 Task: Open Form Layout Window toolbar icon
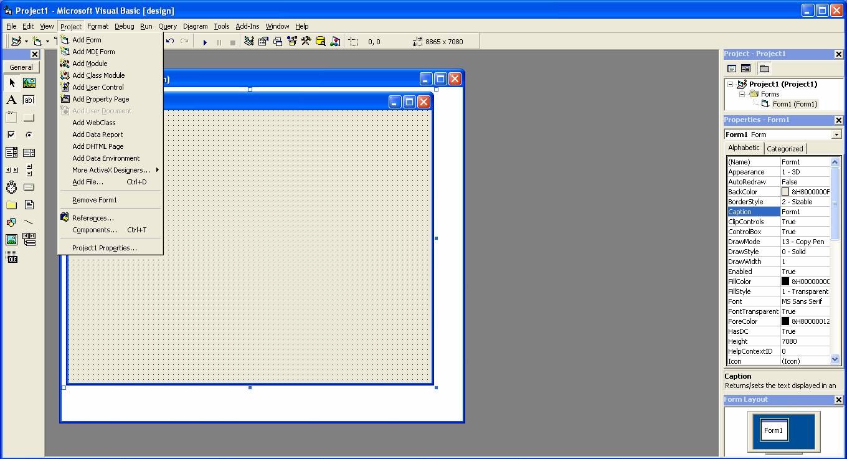[x=278, y=42]
